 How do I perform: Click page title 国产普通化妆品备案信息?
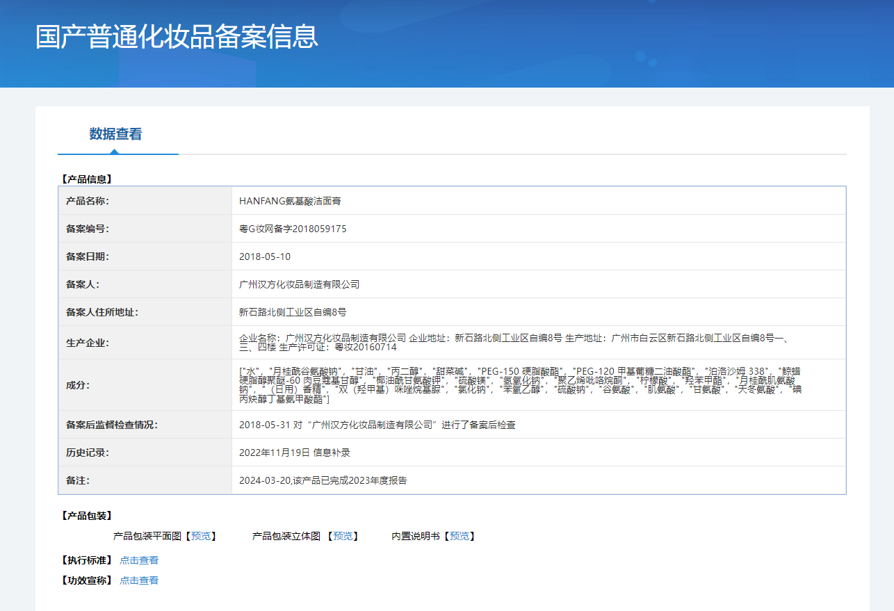[x=177, y=36]
